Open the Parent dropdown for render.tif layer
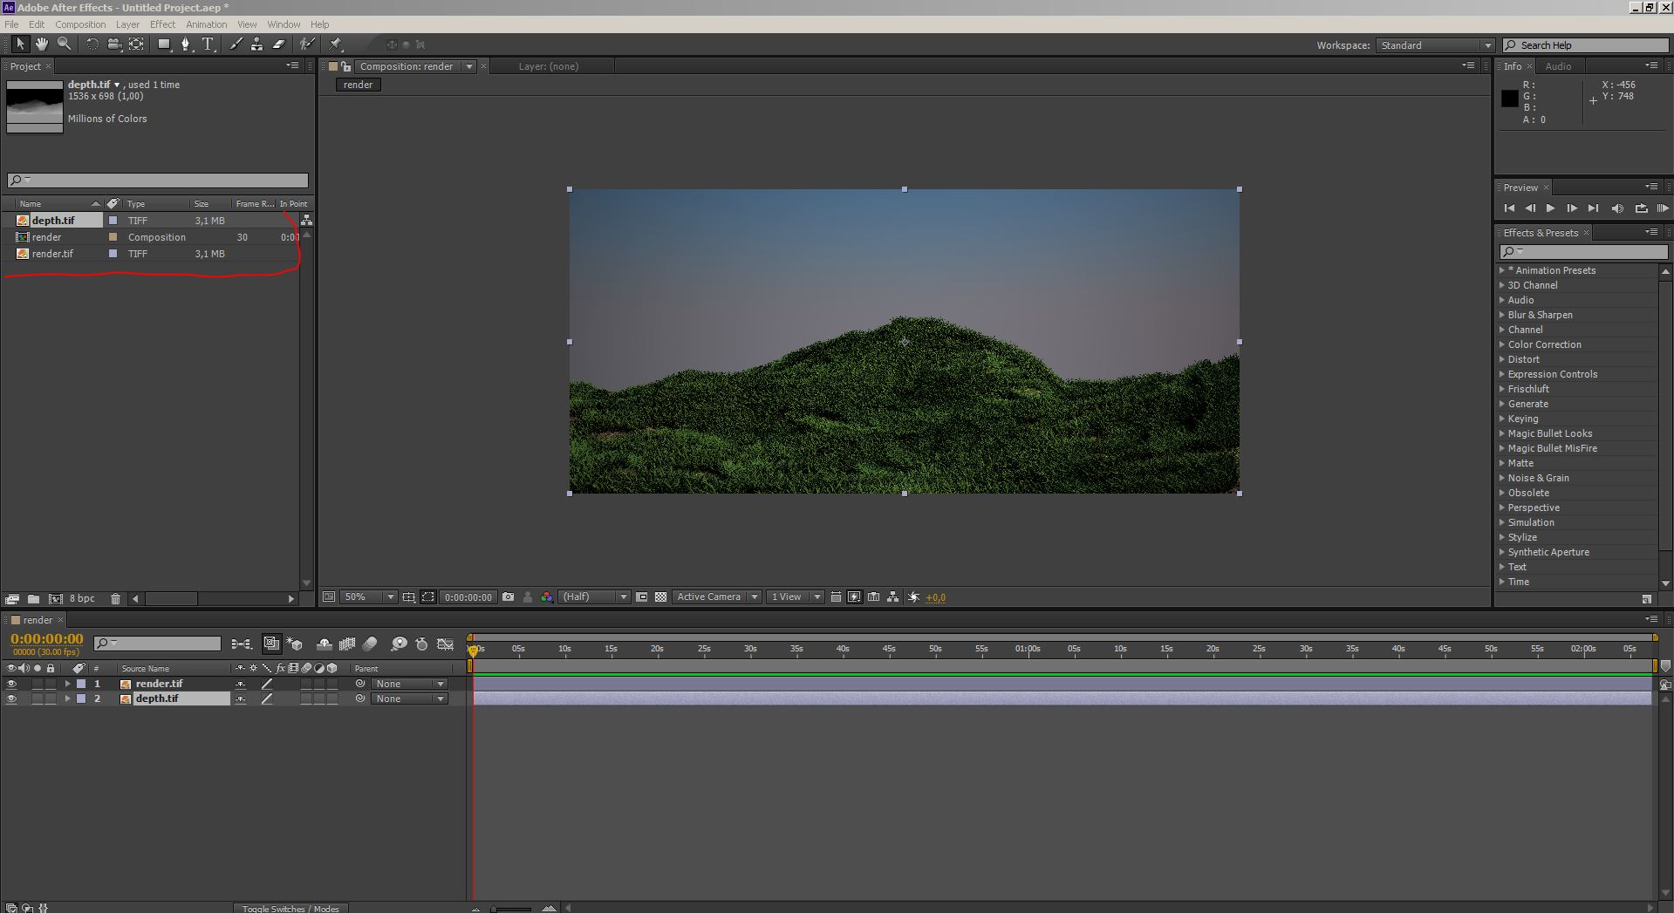 click(x=409, y=685)
